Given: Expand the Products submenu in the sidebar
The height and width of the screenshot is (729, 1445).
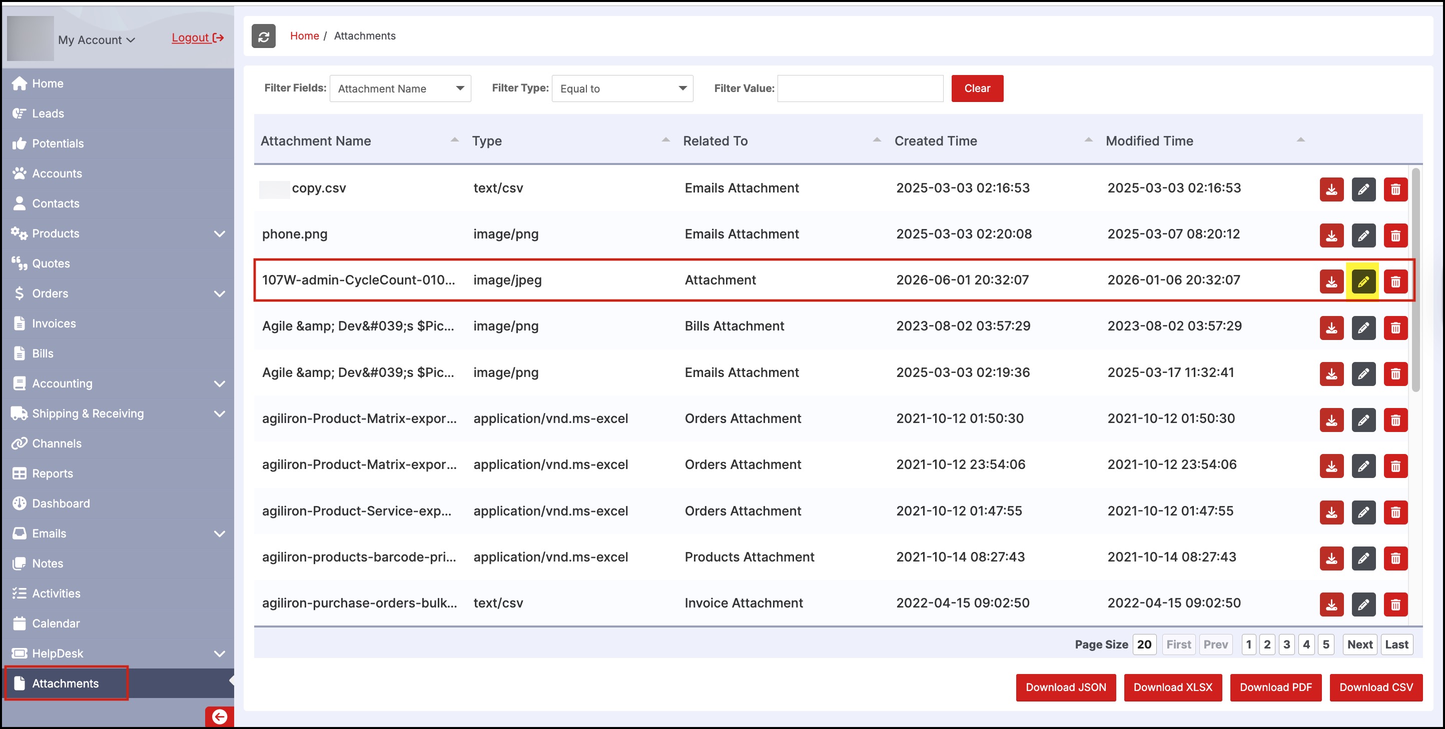Looking at the screenshot, I should [x=219, y=234].
